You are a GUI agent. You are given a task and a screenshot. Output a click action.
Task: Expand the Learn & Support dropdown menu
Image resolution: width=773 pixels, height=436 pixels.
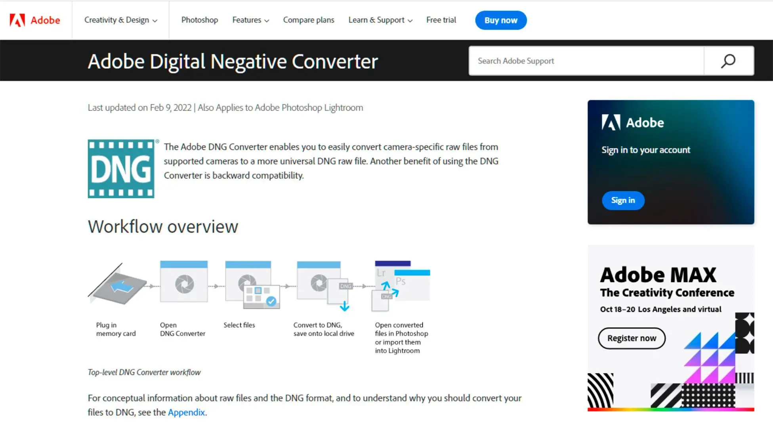click(381, 20)
